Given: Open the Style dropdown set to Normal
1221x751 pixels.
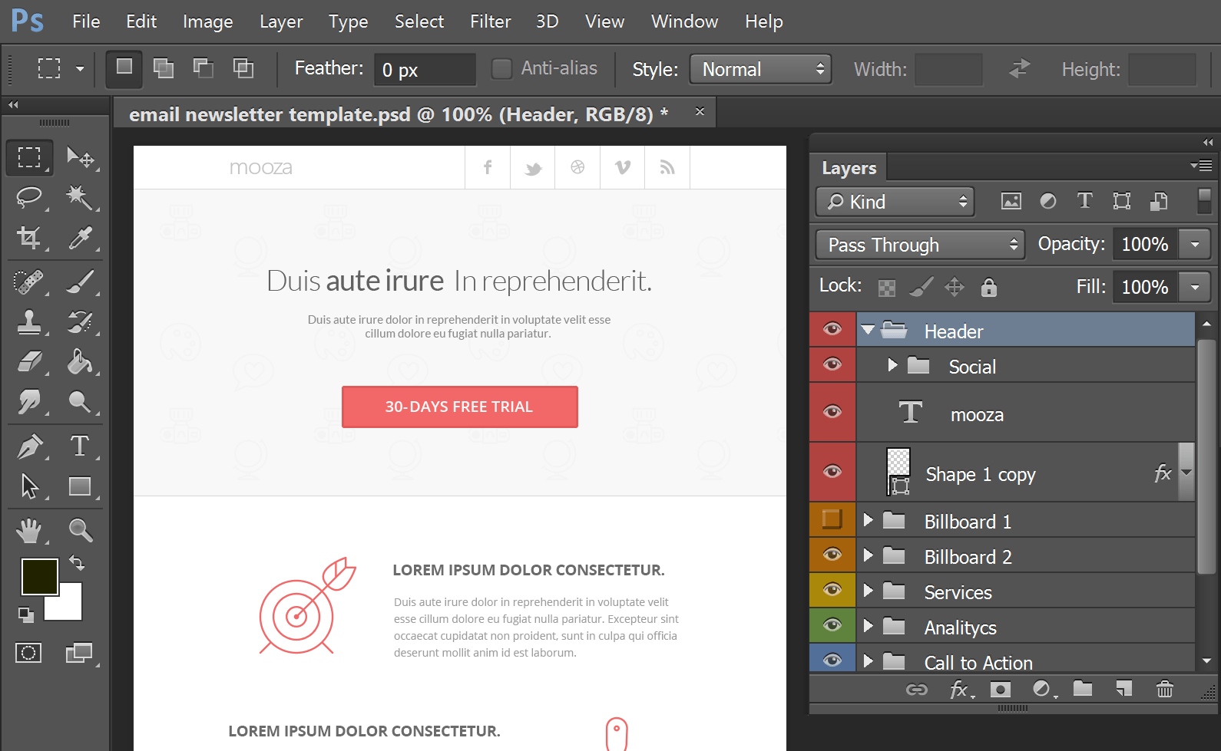Looking at the screenshot, I should click(x=761, y=69).
